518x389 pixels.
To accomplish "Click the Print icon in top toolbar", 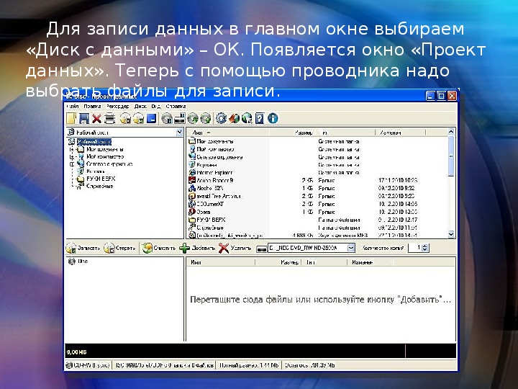I will point(109,118).
